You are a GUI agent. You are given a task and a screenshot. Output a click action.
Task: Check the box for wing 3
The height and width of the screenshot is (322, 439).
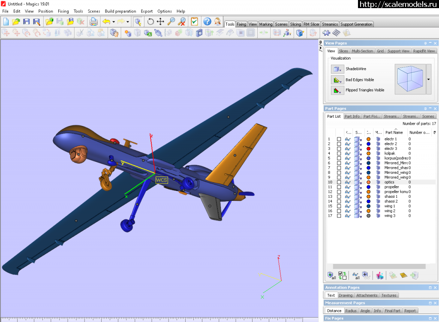(x=339, y=216)
